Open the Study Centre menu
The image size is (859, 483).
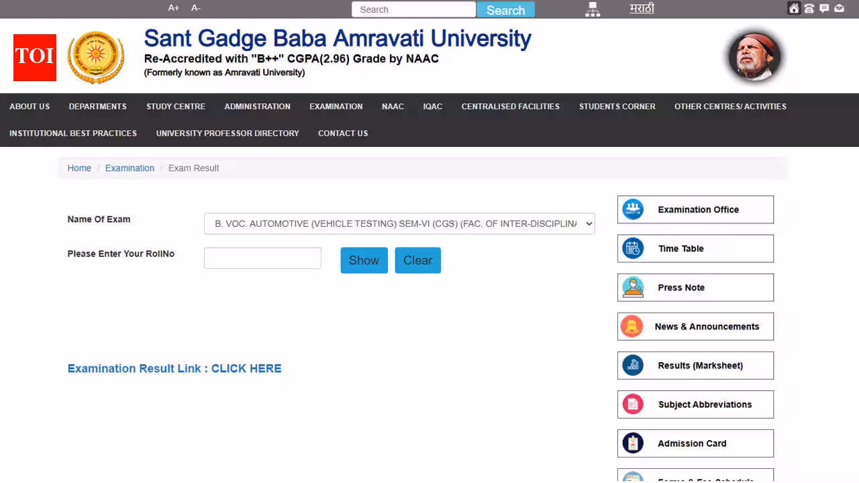tap(176, 107)
